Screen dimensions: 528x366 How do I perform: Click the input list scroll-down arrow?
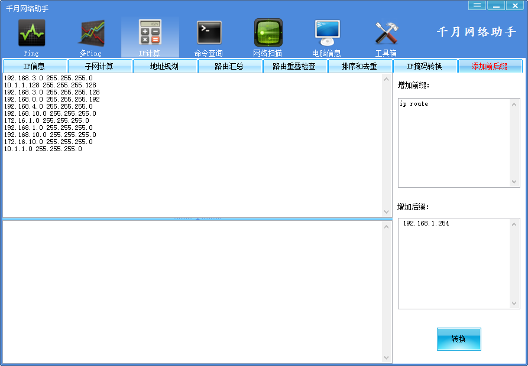pyautogui.click(x=386, y=212)
